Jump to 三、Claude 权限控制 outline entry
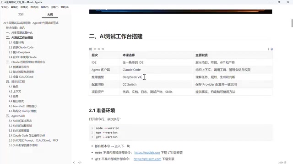Viewport: 293px width, 164px height. 26,62
